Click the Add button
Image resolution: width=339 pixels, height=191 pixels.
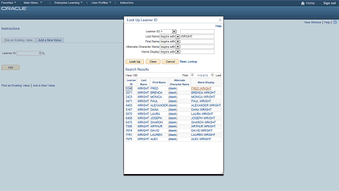point(11,67)
